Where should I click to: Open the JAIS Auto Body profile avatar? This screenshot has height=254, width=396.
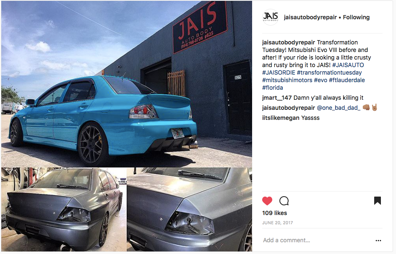tap(271, 17)
